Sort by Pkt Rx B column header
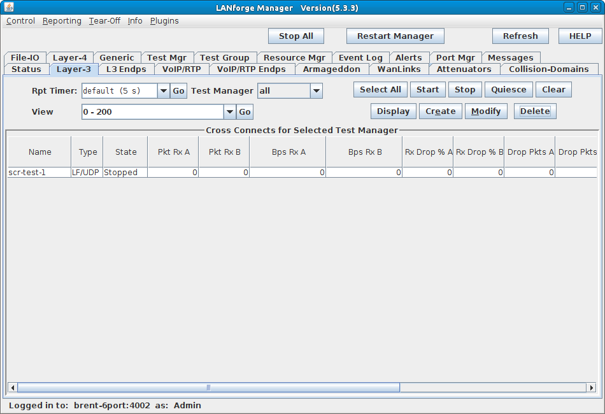This screenshot has height=414, width=605. tap(224, 152)
